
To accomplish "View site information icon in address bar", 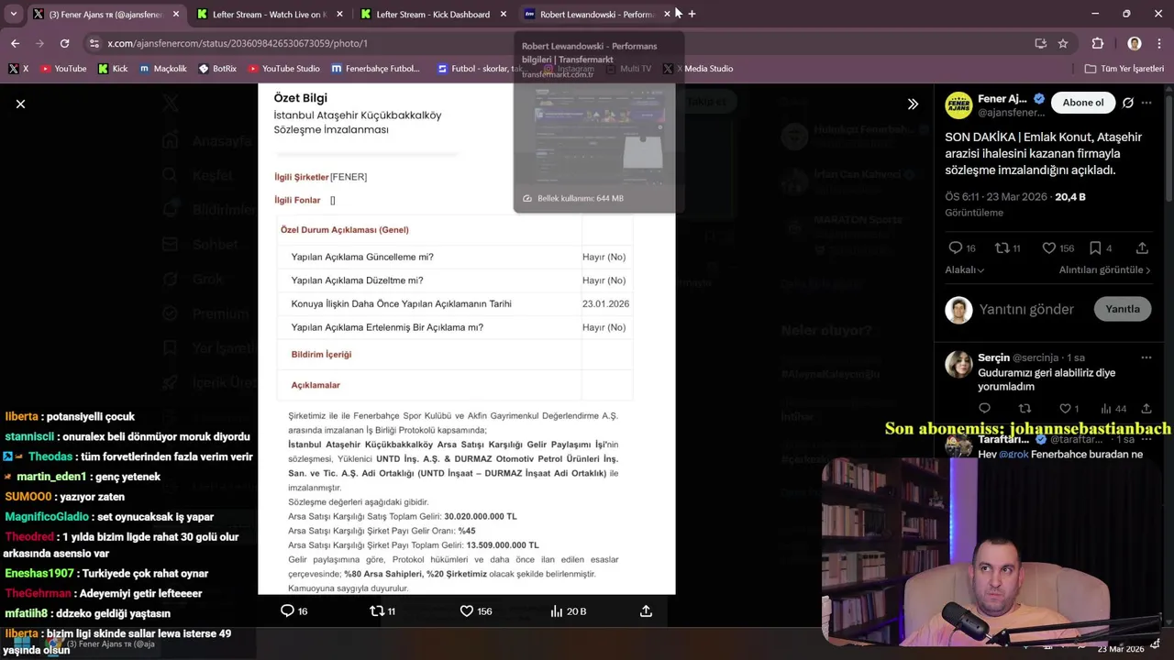I will coord(94,43).
